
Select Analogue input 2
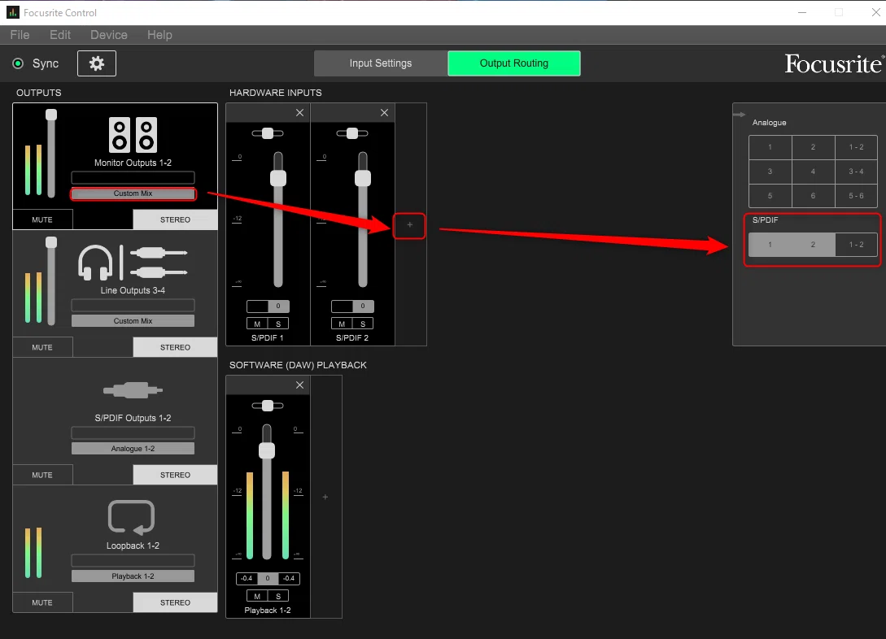click(813, 147)
